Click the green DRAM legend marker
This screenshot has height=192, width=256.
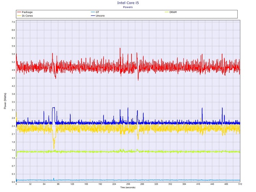click(x=167, y=12)
